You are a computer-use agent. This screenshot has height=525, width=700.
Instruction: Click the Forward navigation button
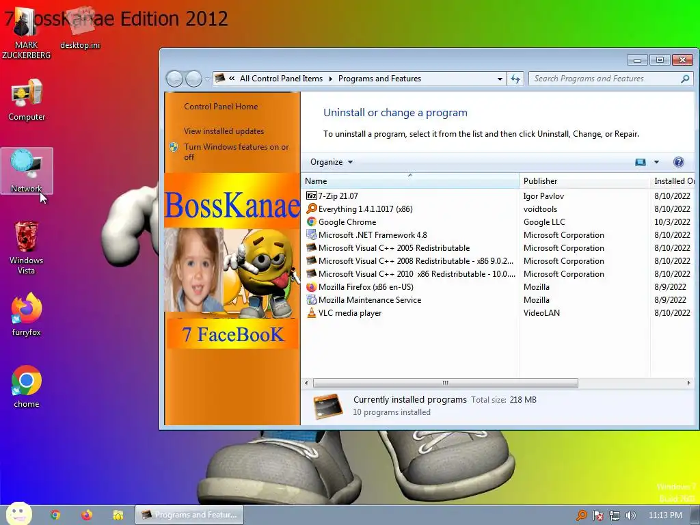coord(193,79)
